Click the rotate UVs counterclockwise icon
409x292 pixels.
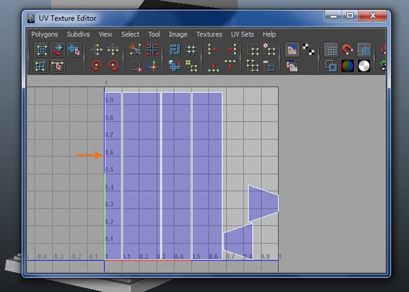click(96, 66)
